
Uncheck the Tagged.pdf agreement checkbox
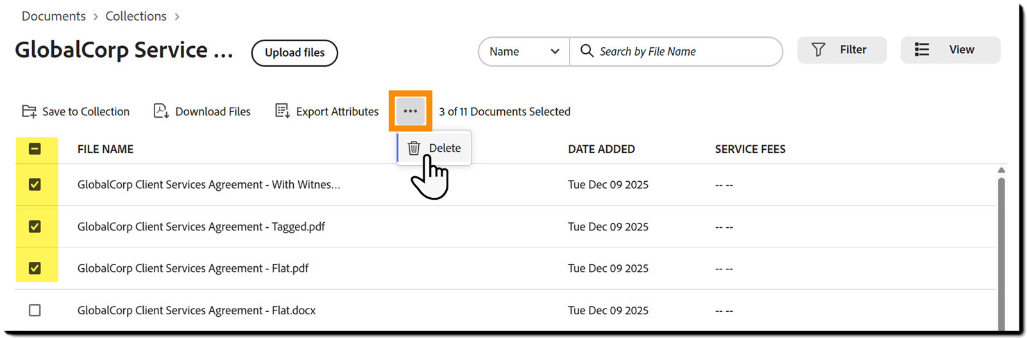click(x=35, y=227)
